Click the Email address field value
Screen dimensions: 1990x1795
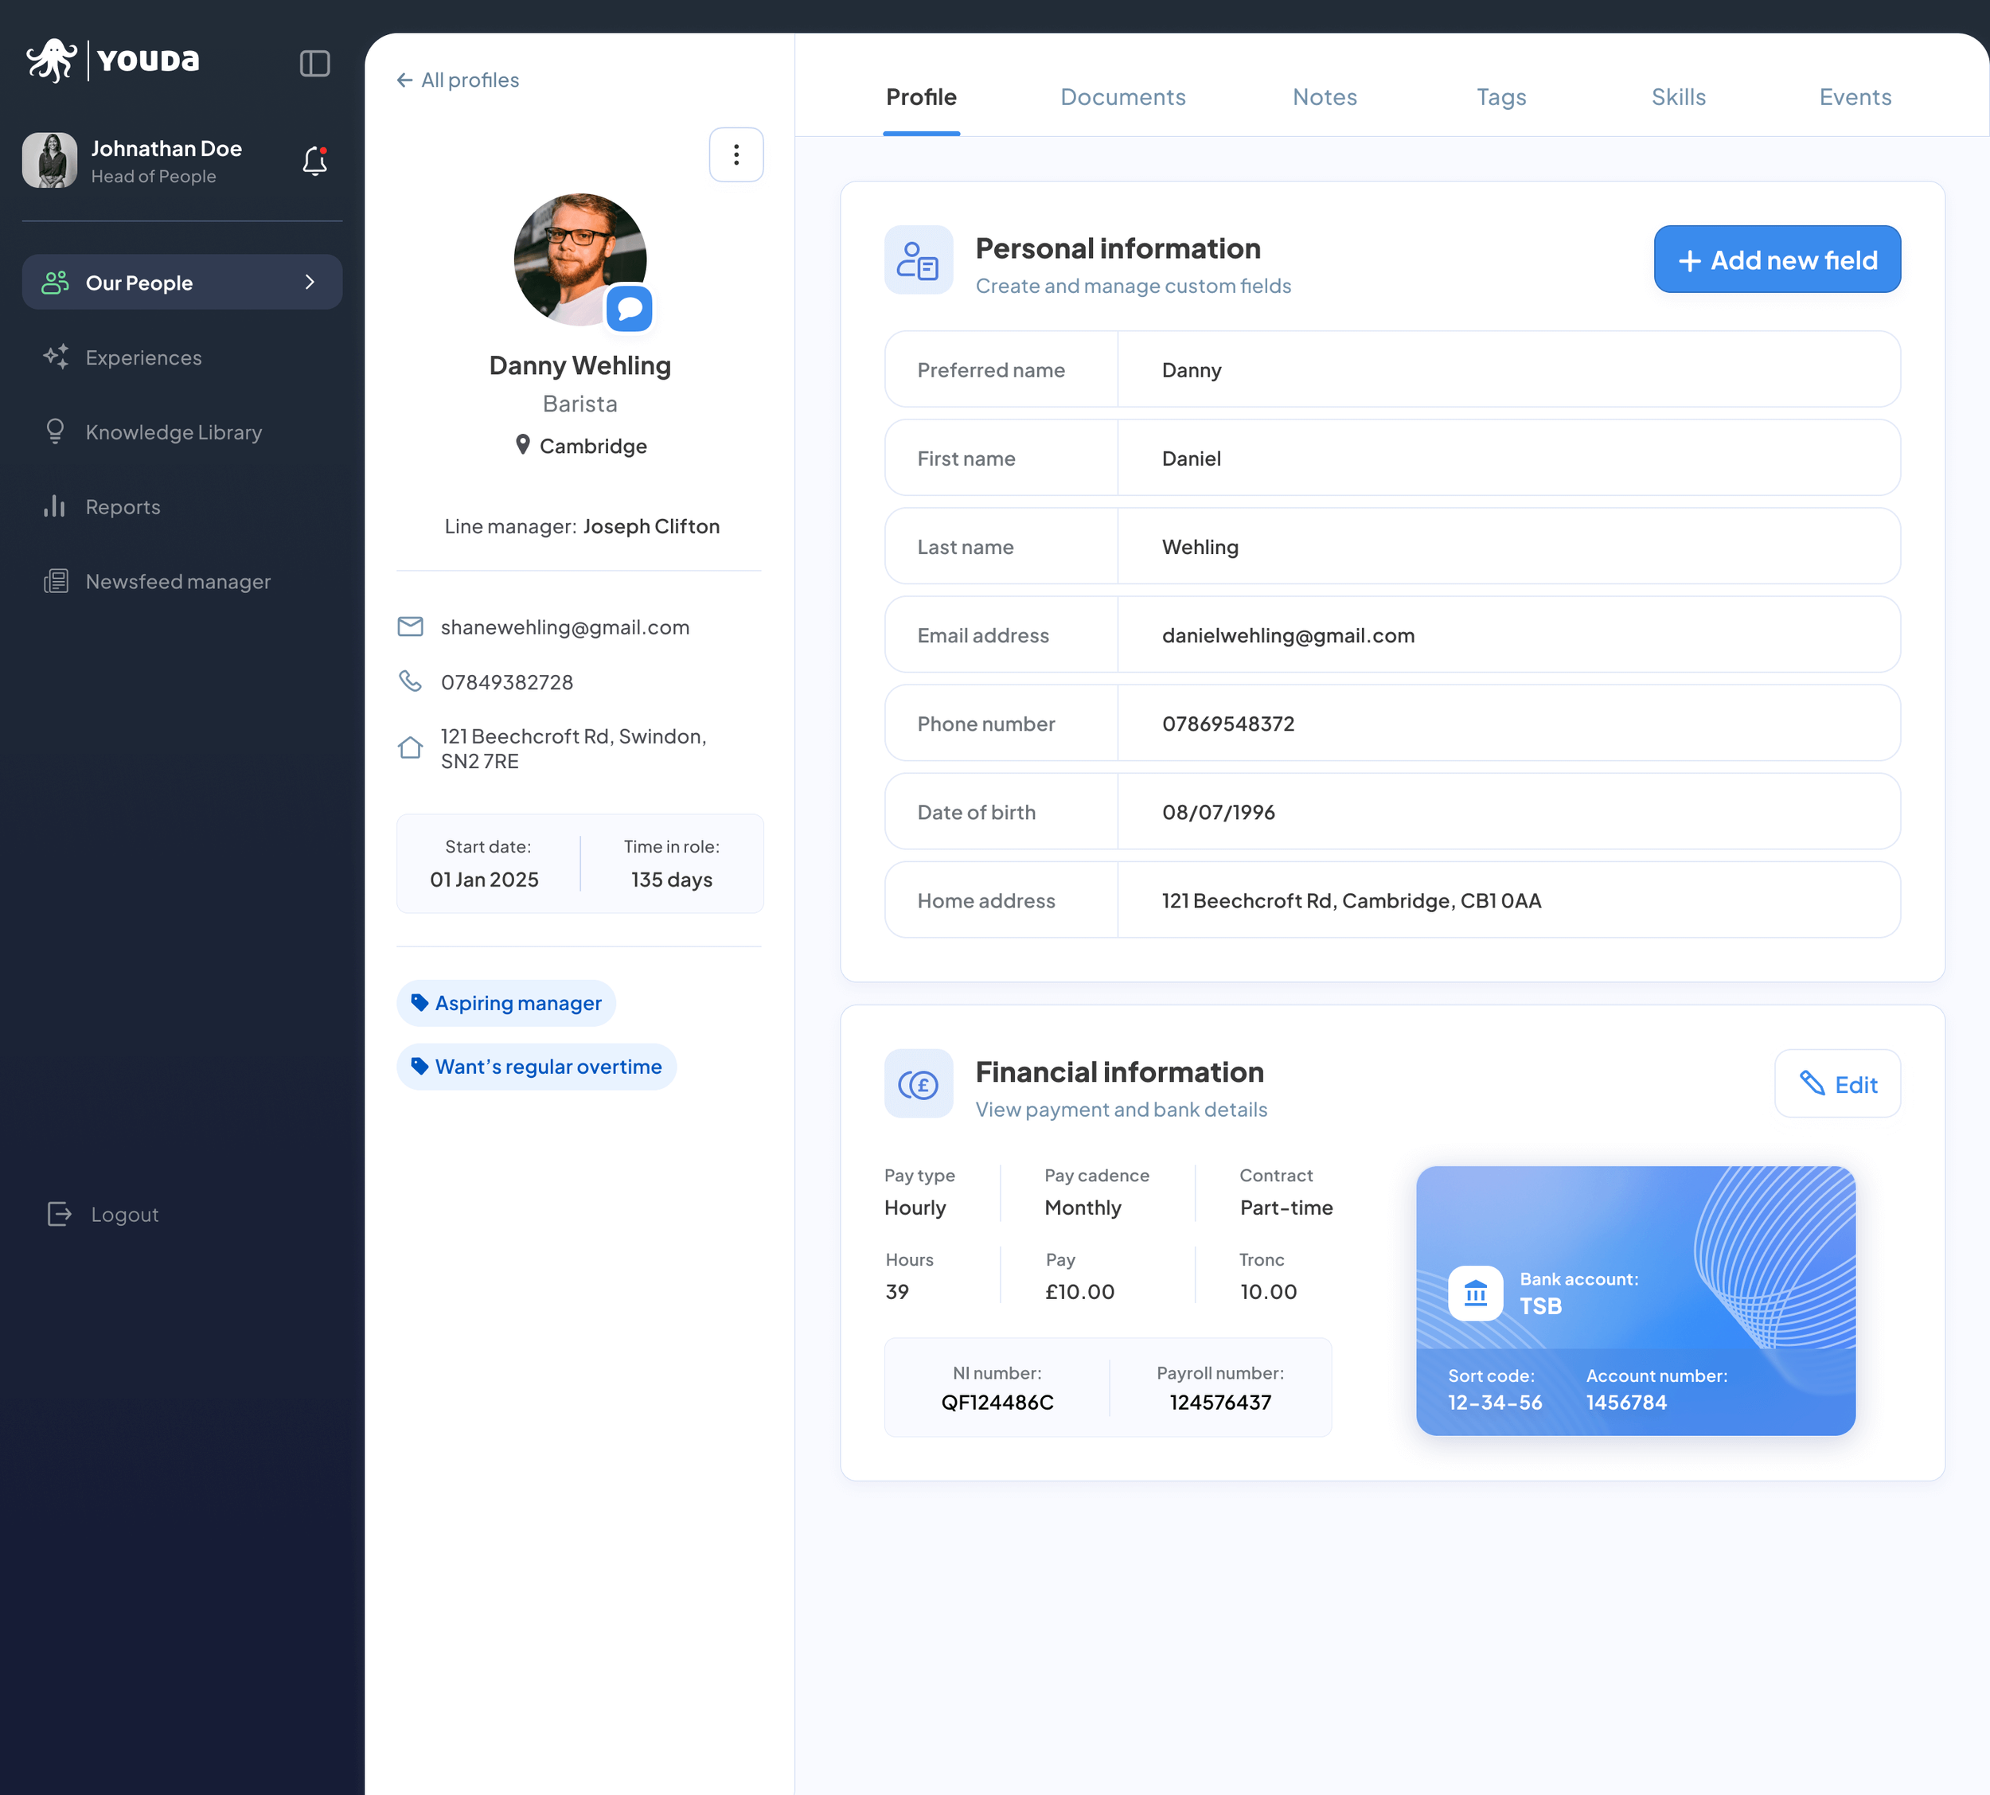(1287, 635)
